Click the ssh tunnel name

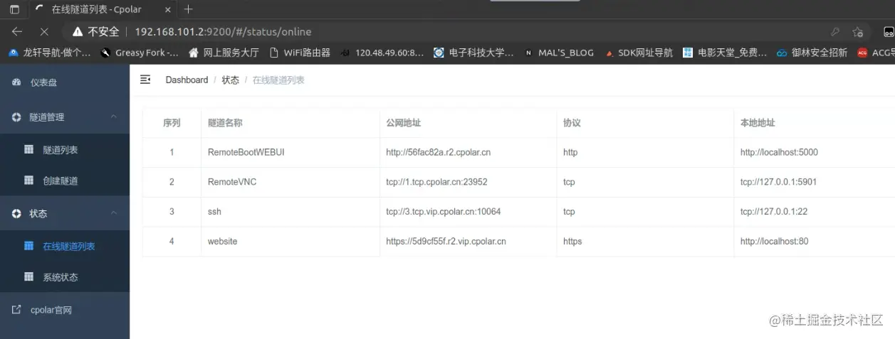pyautogui.click(x=214, y=212)
